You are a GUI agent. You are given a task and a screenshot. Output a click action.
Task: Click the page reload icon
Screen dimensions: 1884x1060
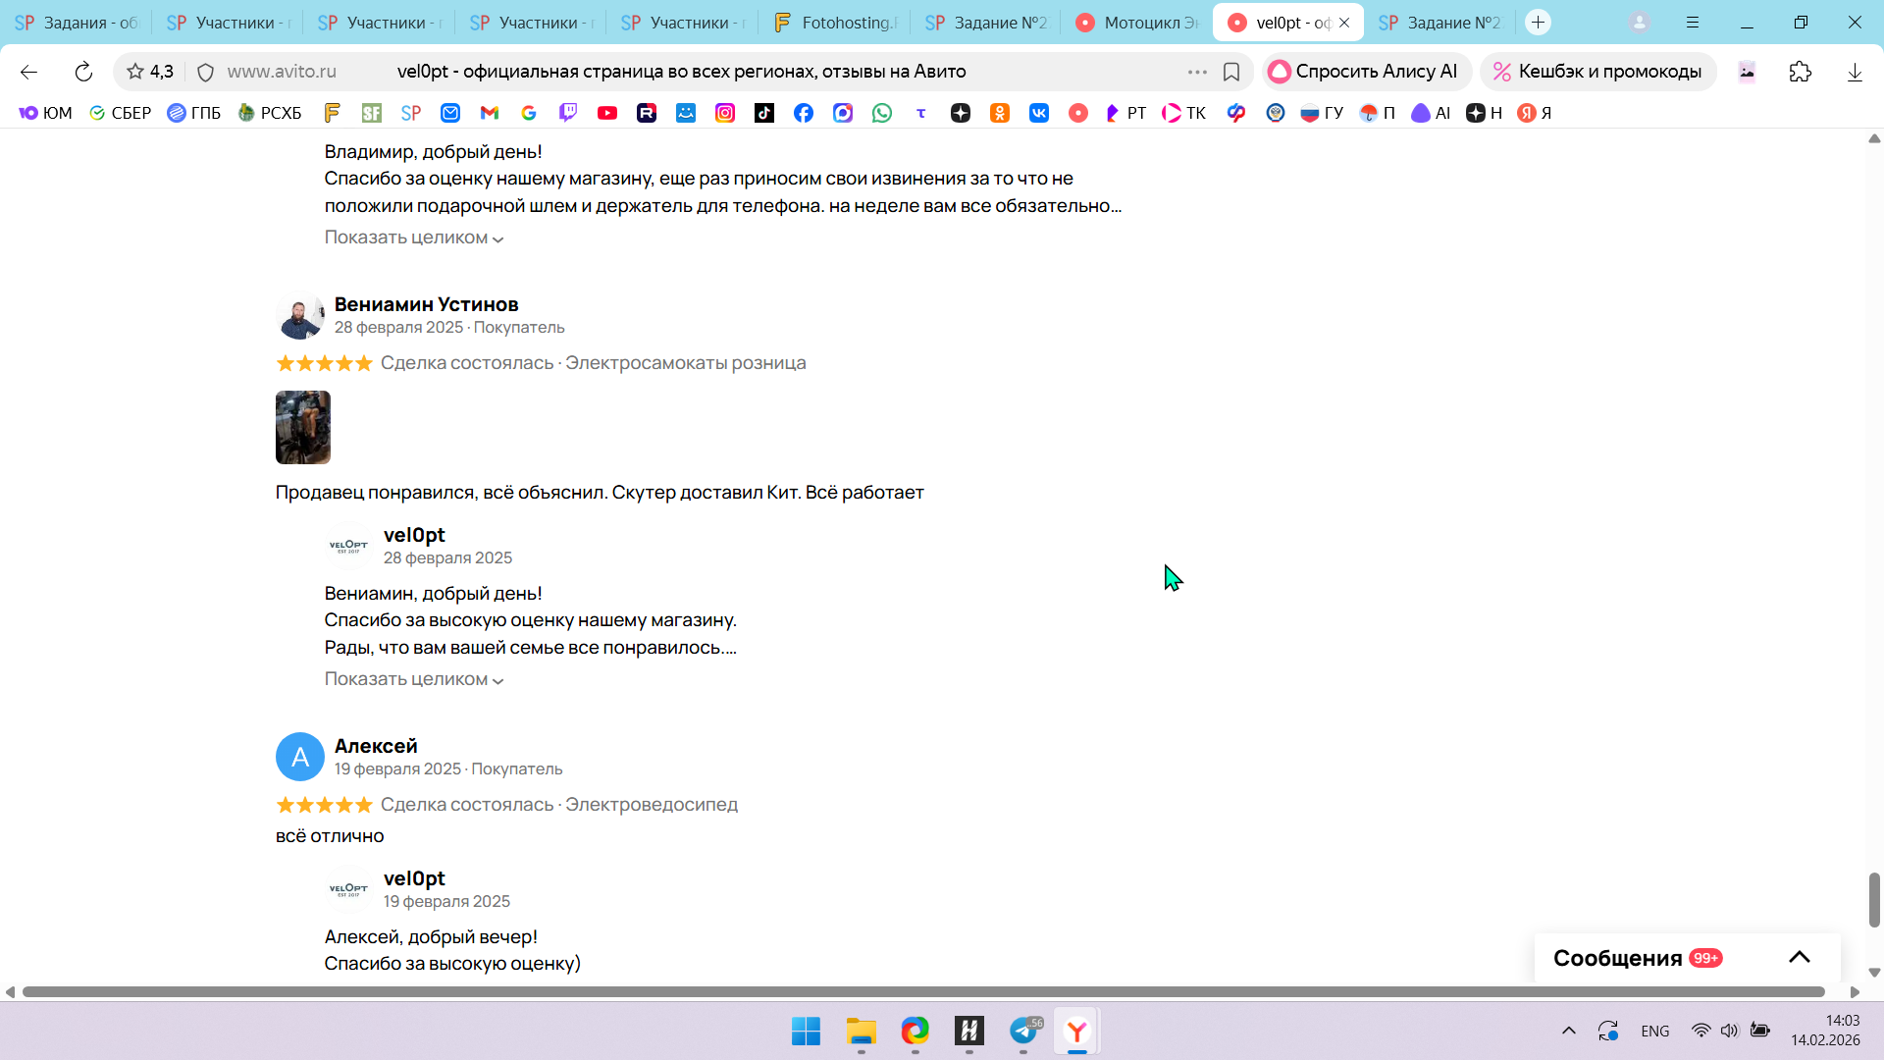(x=83, y=72)
